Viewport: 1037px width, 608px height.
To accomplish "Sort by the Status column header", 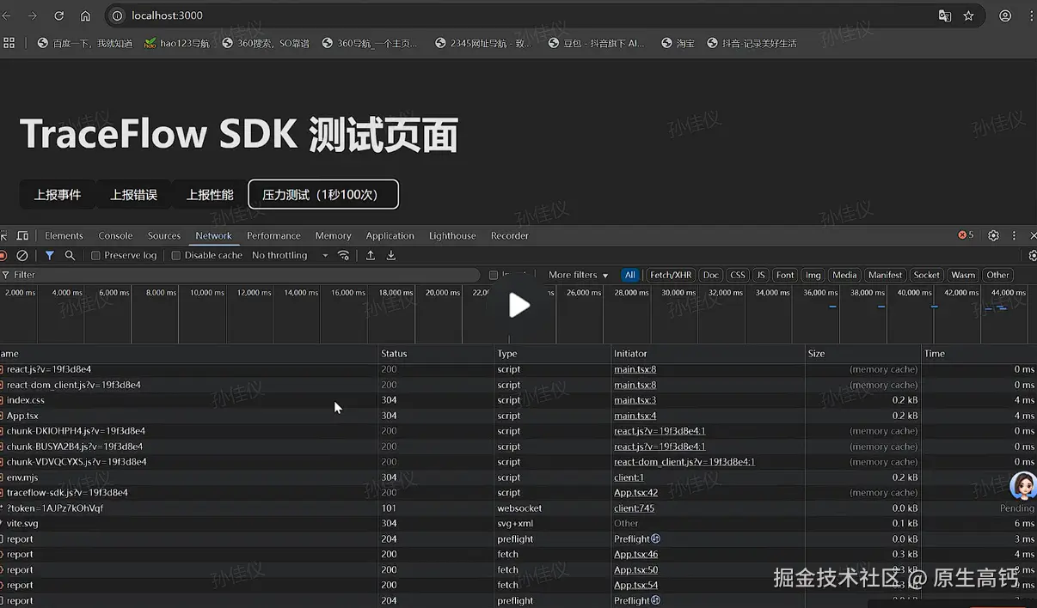I will [x=435, y=353].
